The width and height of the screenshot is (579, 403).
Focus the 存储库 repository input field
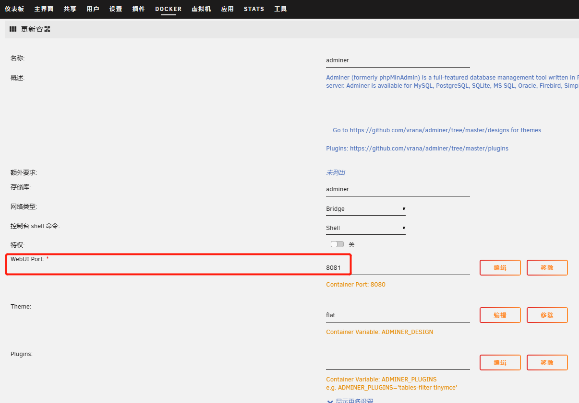click(x=398, y=189)
